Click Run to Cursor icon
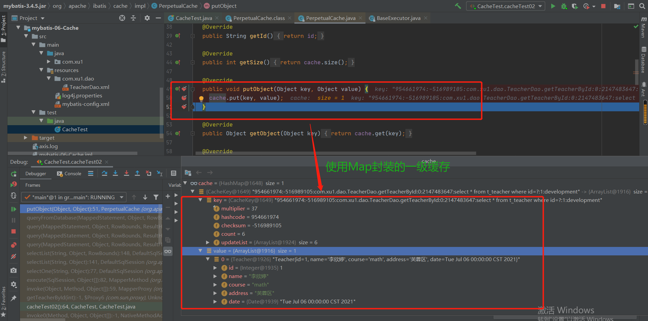The width and height of the screenshot is (648, 321). coord(160,173)
